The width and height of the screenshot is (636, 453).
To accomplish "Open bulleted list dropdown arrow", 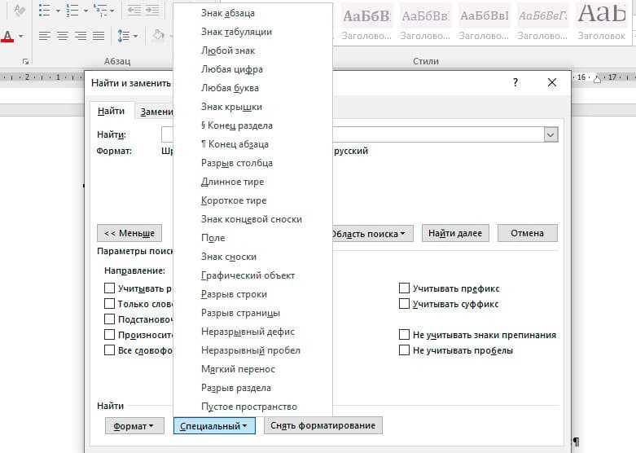I will 58,11.
